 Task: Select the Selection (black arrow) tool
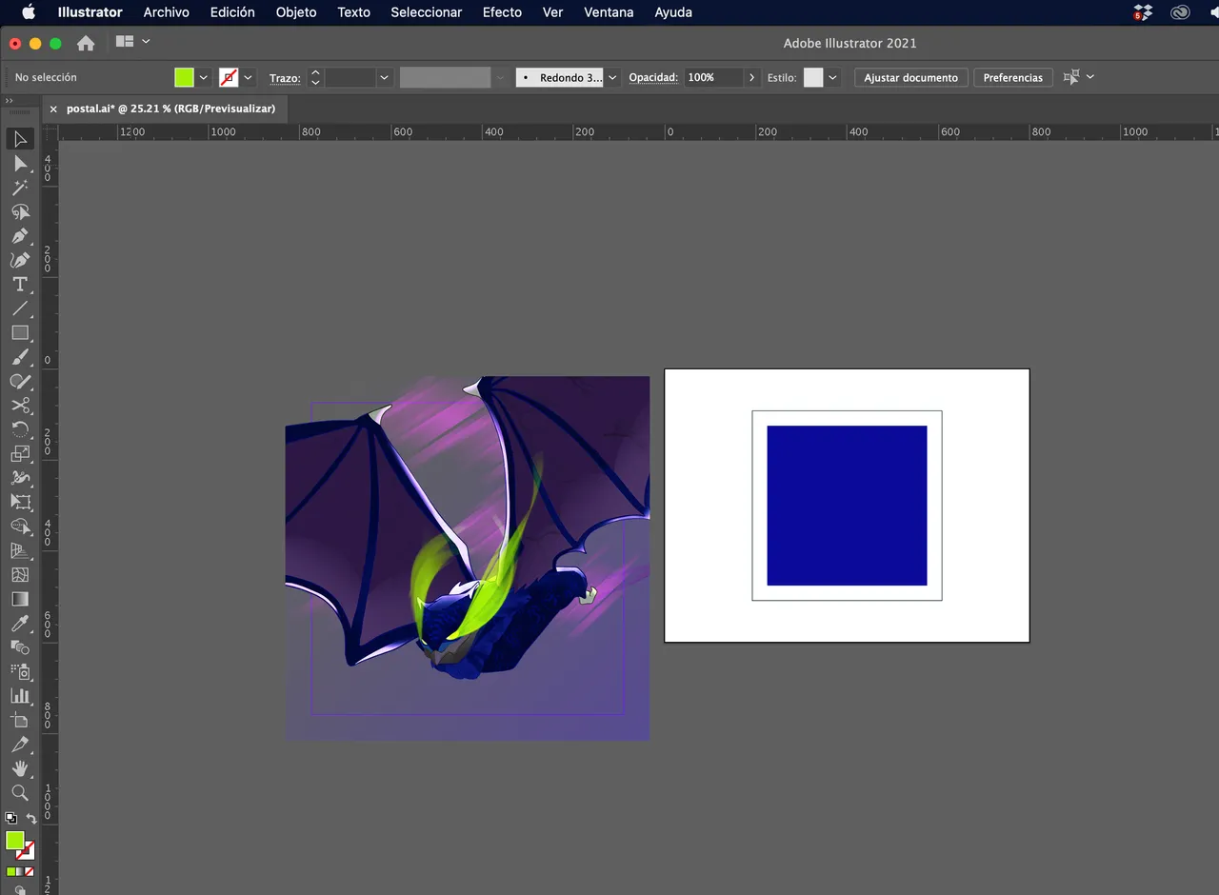coord(19,139)
